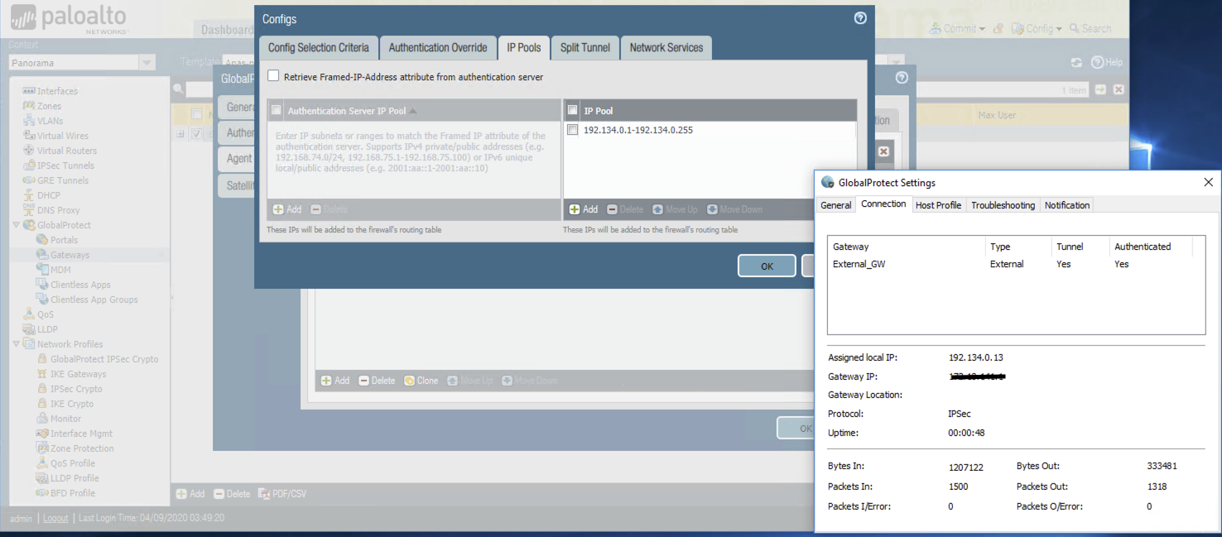This screenshot has height=537, width=1222.
Task: Open the Panorama context dropdown
Action: click(147, 63)
